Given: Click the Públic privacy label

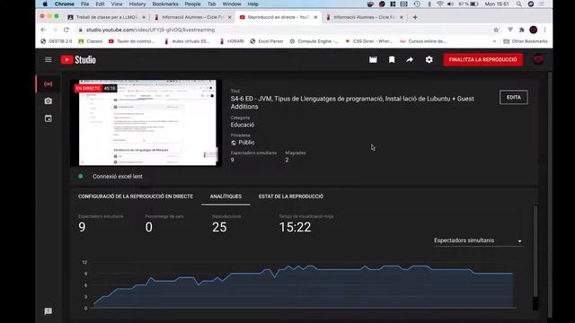Looking at the screenshot, I should click(x=246, y=143).
